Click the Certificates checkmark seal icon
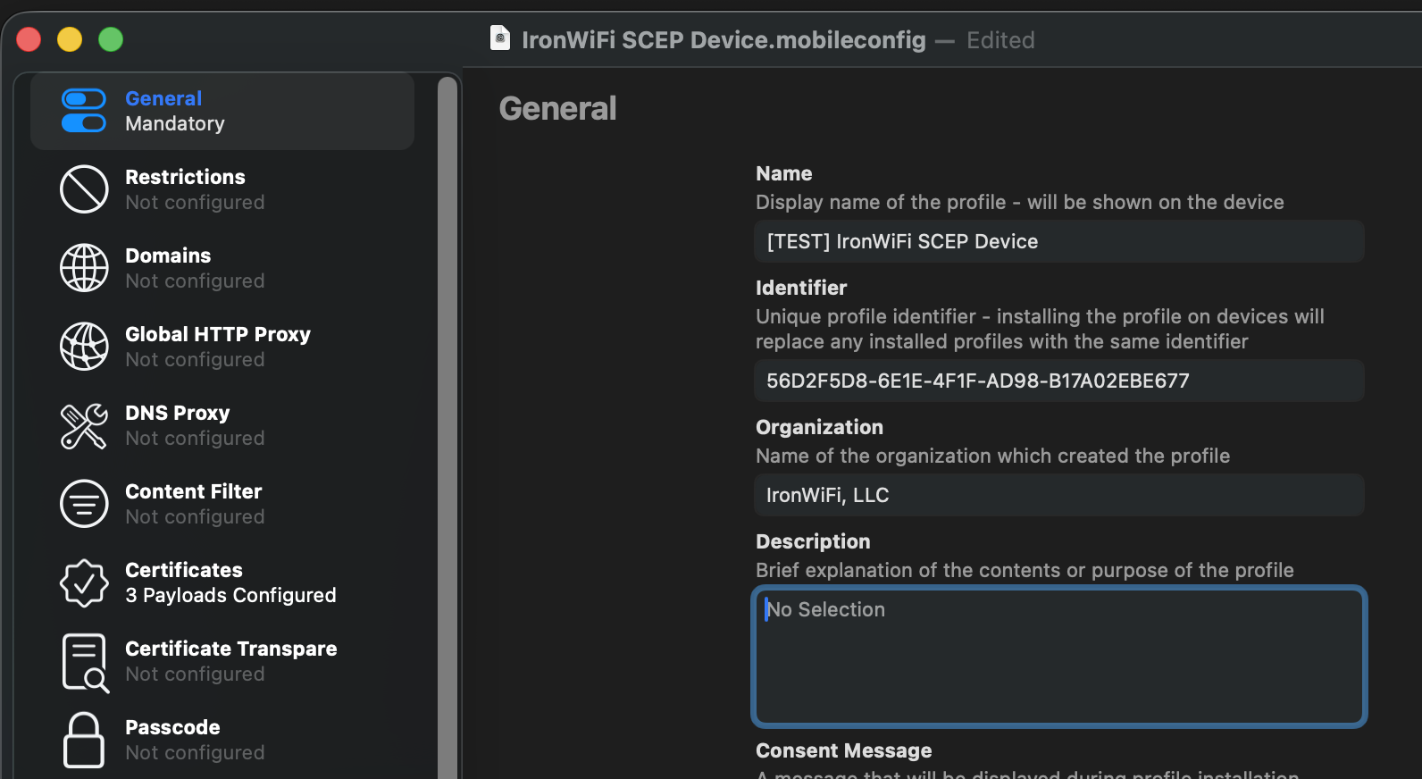The width and height of the screenshot is (1422, 779). pos(84,582)
